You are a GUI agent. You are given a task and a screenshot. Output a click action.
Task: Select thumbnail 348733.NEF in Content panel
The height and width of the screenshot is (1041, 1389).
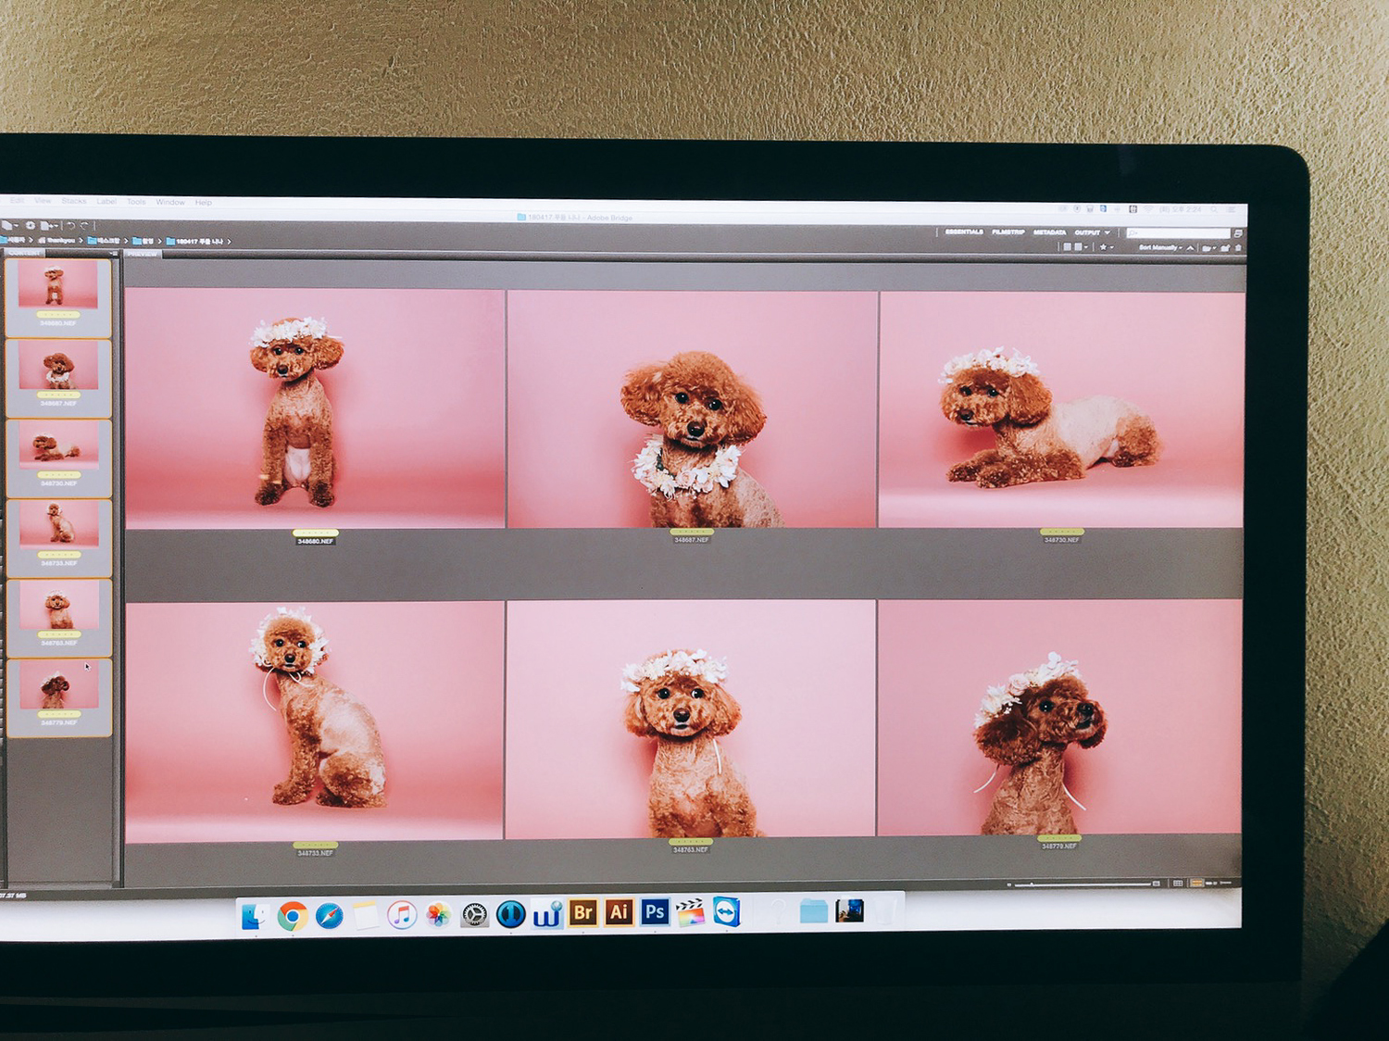(57, 538)
